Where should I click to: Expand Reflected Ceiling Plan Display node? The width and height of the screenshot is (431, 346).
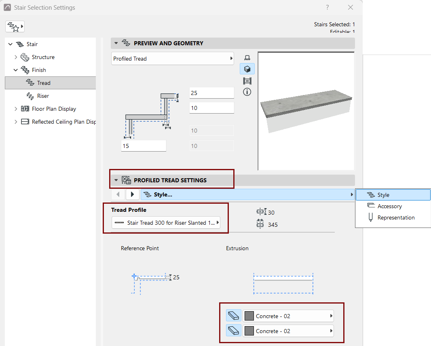[x=16, y=122]
